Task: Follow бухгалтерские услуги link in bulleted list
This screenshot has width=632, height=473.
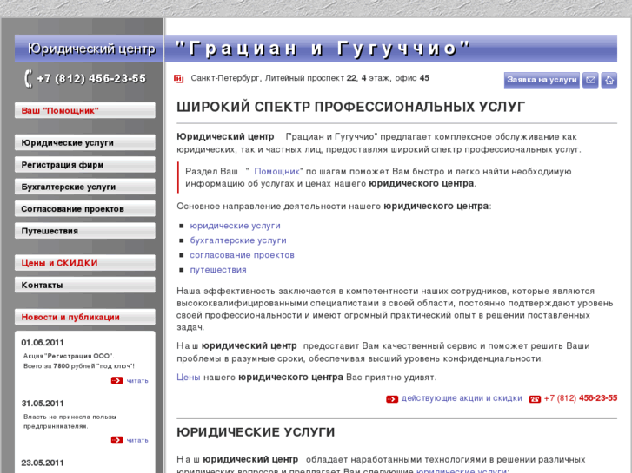Action: [238, 240]
